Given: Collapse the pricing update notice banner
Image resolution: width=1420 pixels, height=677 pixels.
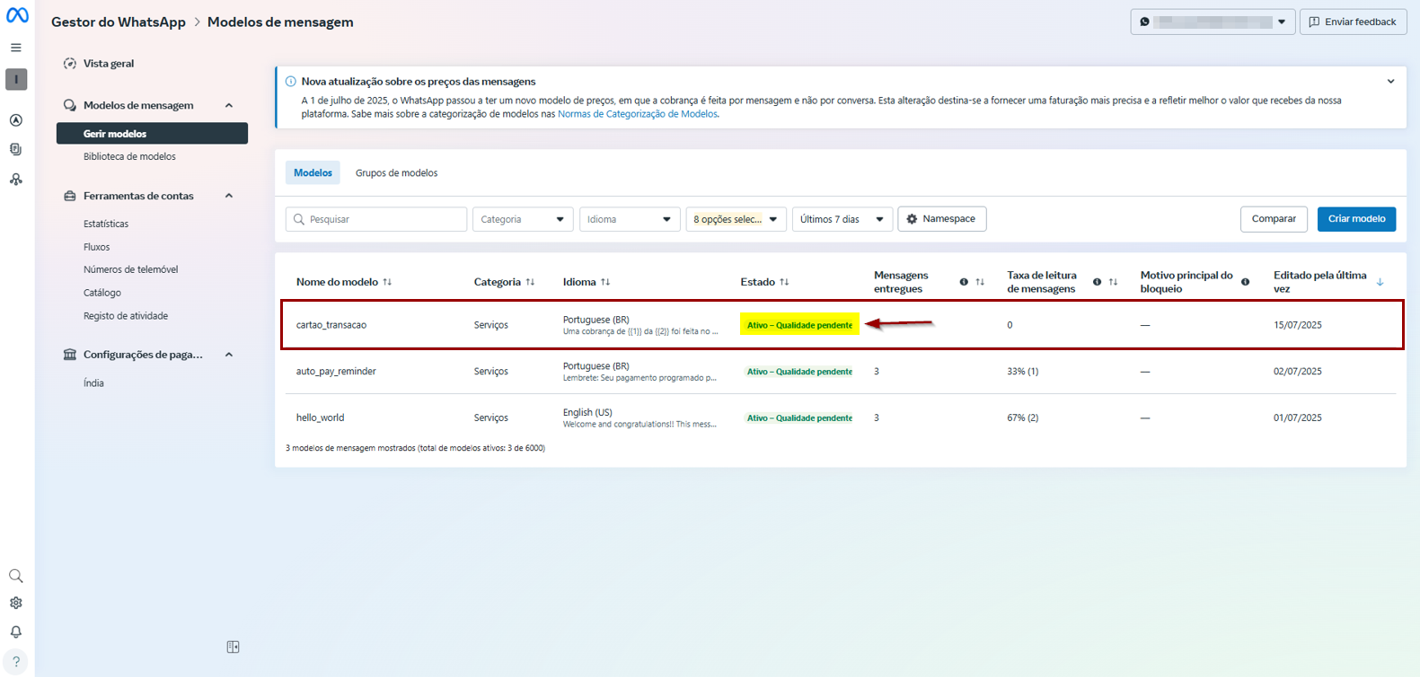Looking at the screenshot, I should point(1390,82).
